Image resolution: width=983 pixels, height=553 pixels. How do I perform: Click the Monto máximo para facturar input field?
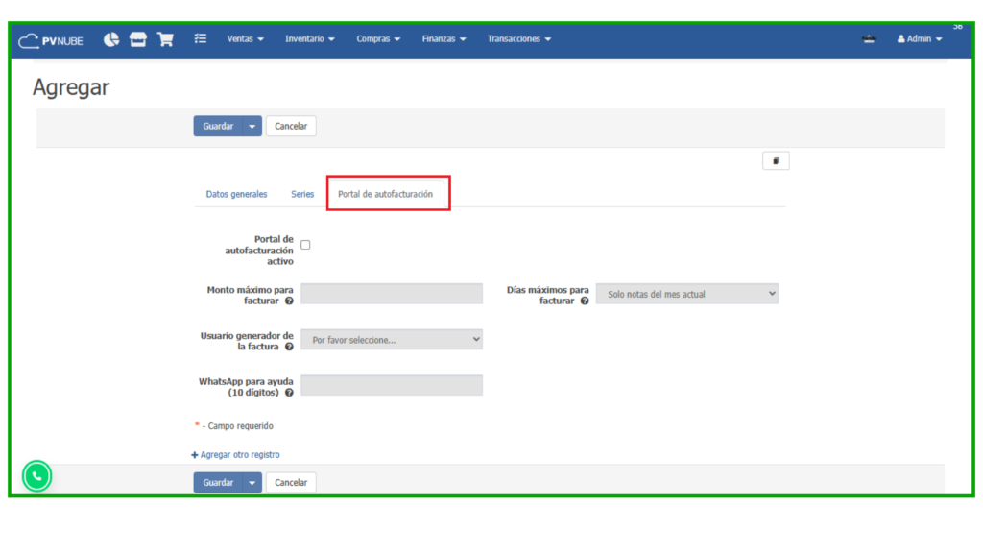391,293
